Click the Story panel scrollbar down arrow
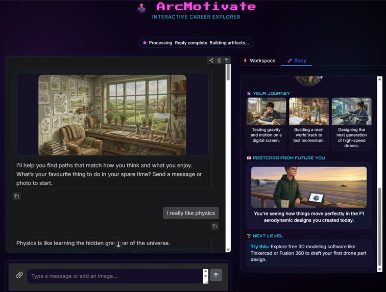Image resolution: width=386 pixels, height=292 pixels. pos(379,270)
